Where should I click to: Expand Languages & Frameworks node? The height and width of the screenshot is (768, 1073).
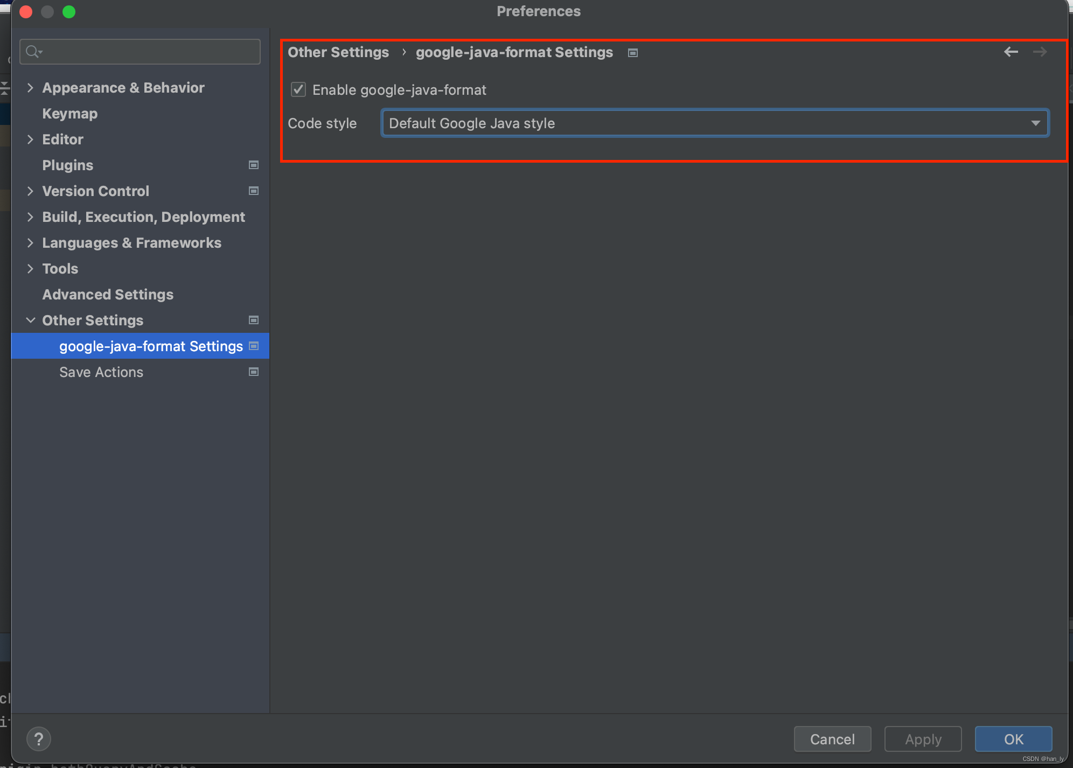pos(30,243)
